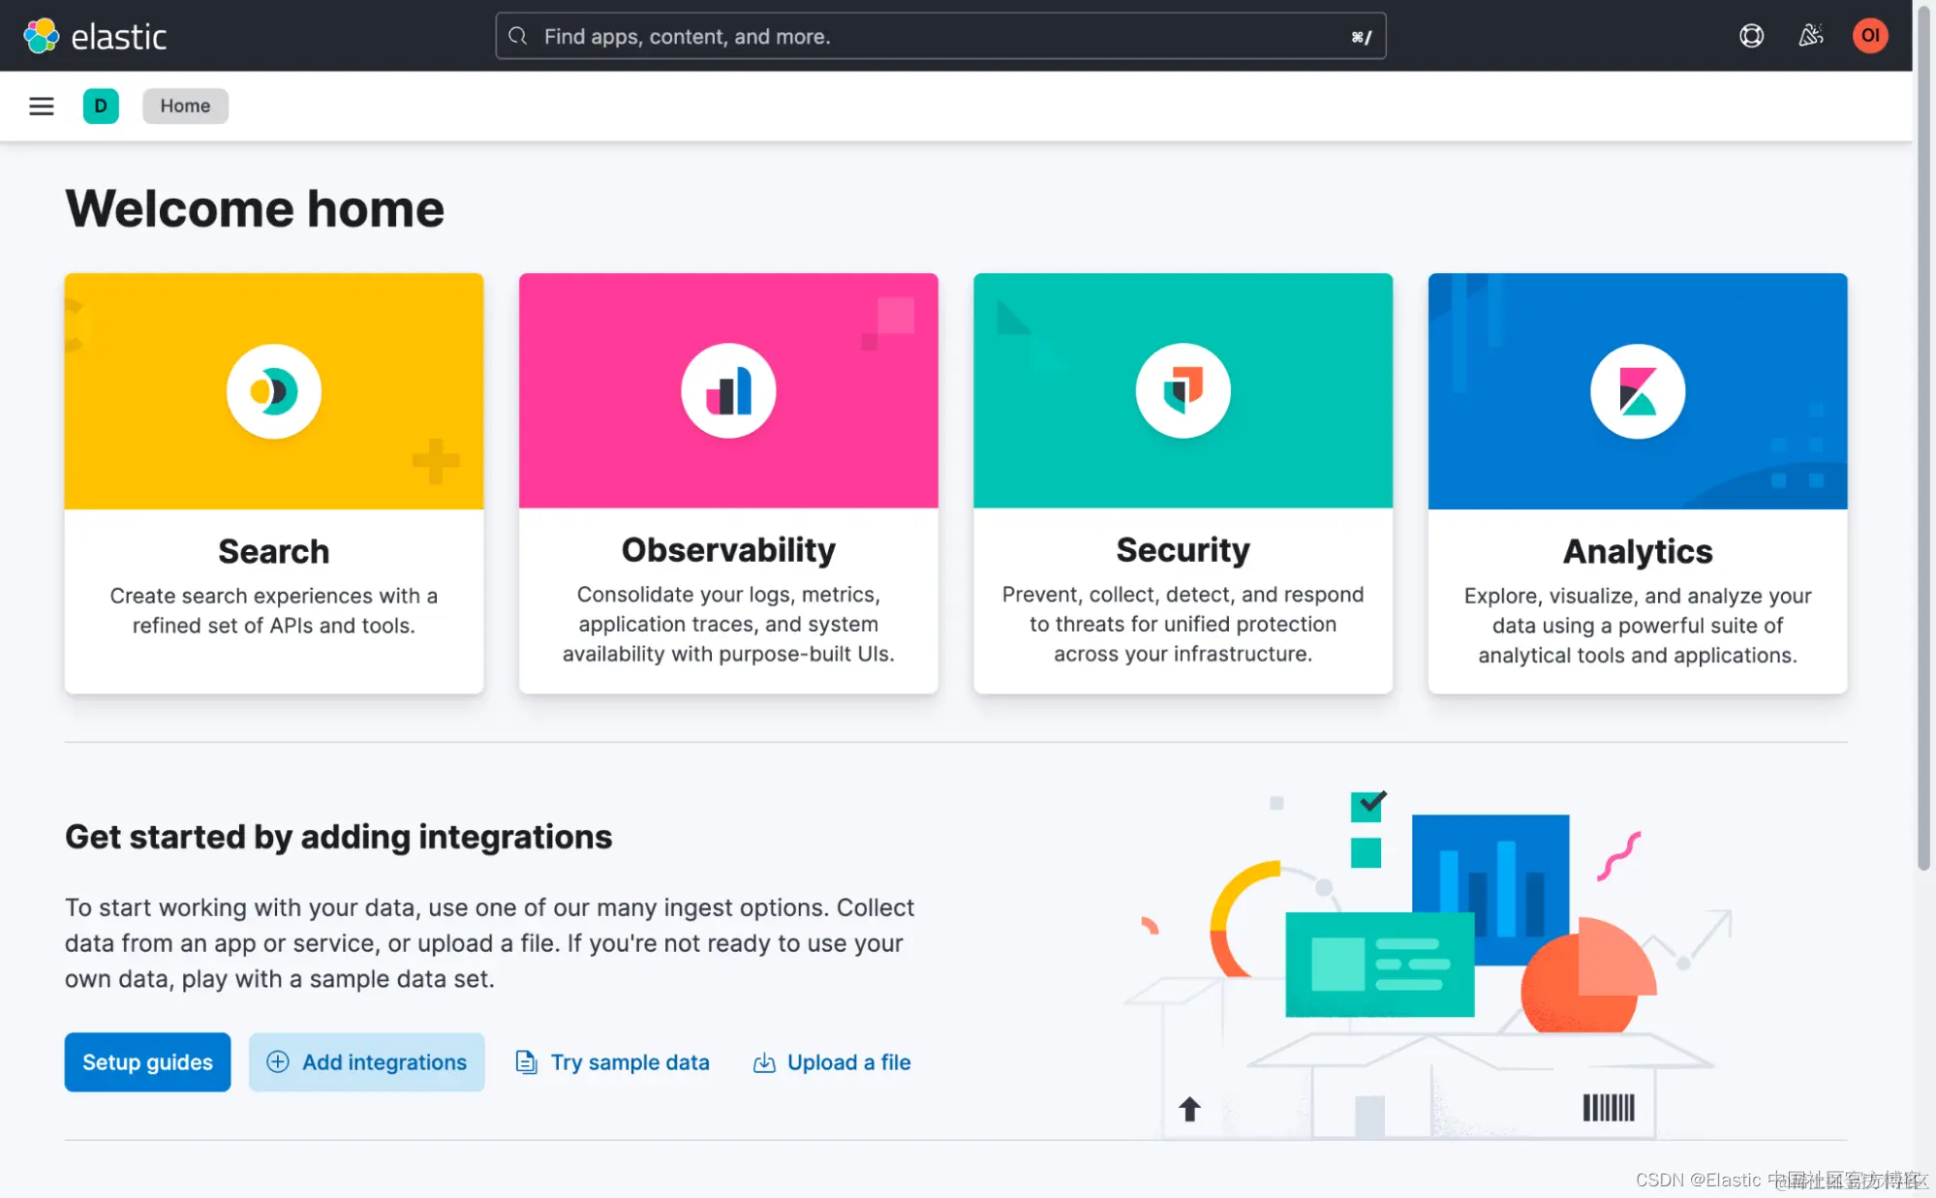
Task: Click the Kibana Analytics icon
Action: tap(1637, 391)
